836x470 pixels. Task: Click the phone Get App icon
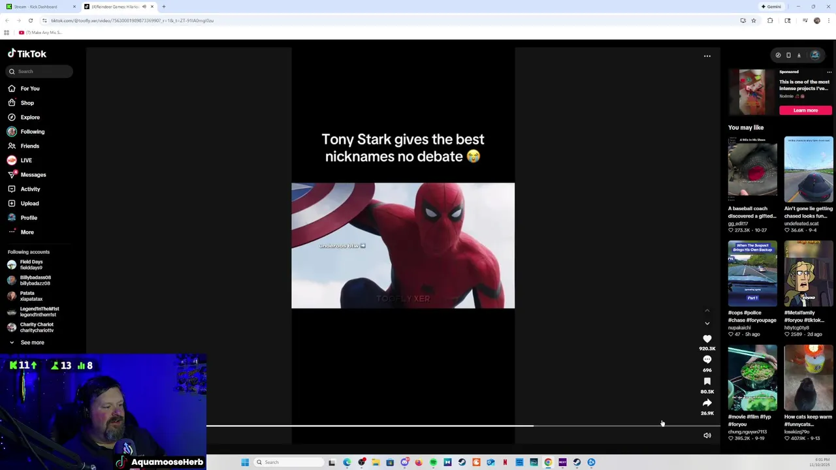[x=788, y=55]
